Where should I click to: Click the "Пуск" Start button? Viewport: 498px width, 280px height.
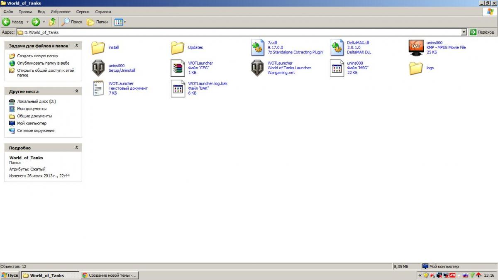point(10,275)
